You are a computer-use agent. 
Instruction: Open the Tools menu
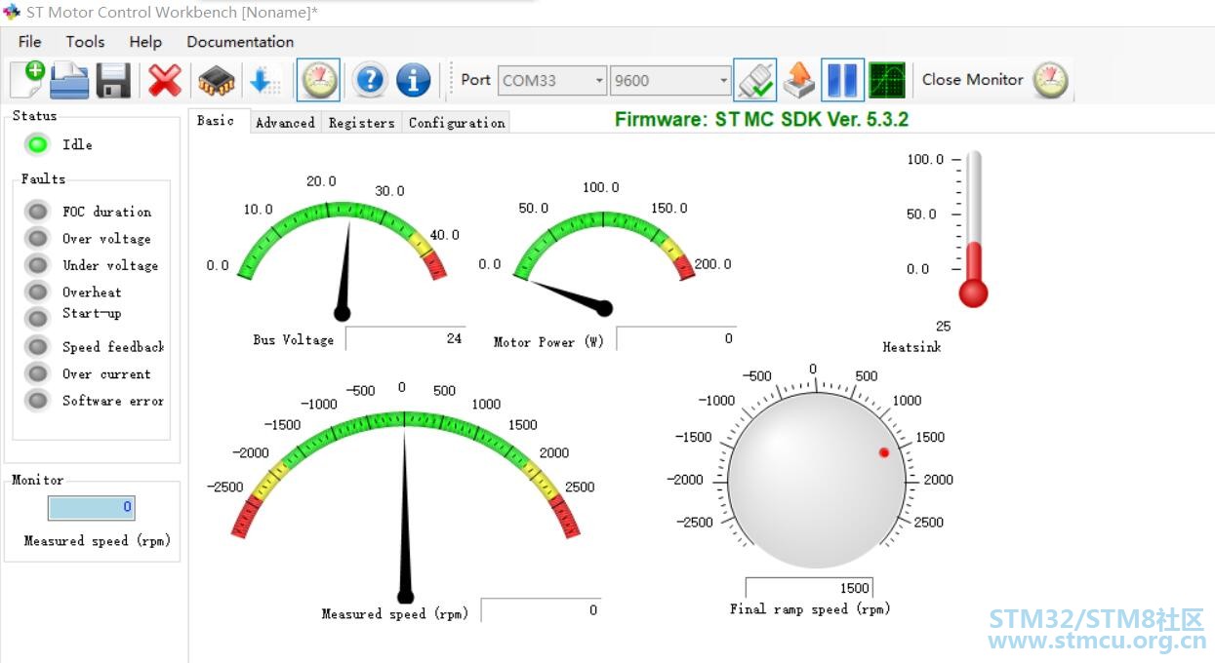coord(85,42)
